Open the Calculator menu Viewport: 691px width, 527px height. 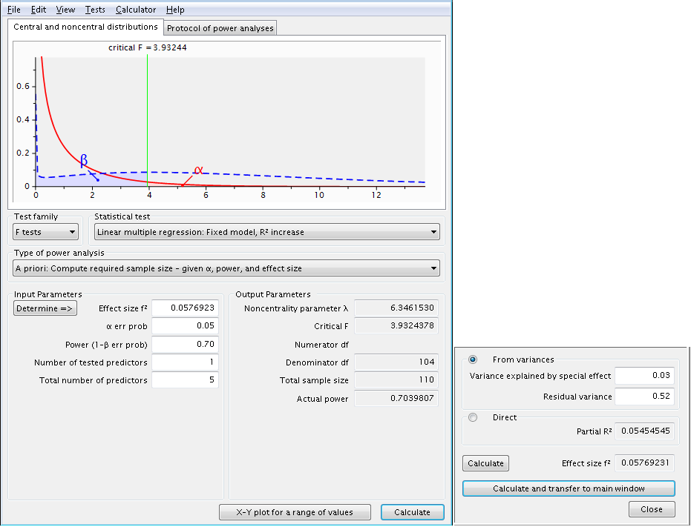click(x=136, y=10)
